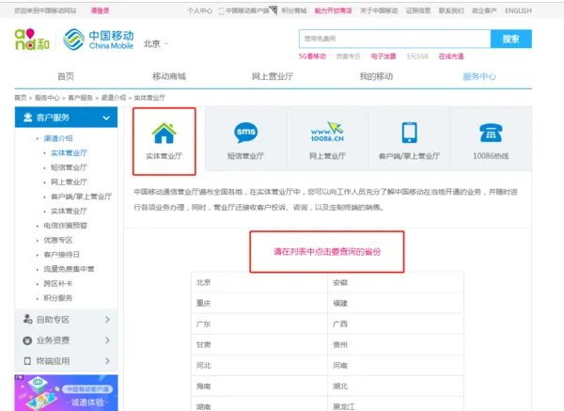Collapse the 客户服务 sidebar section chevron
Image resolution: width=564 pixels, height=411 pixels.
coord(106,118)
